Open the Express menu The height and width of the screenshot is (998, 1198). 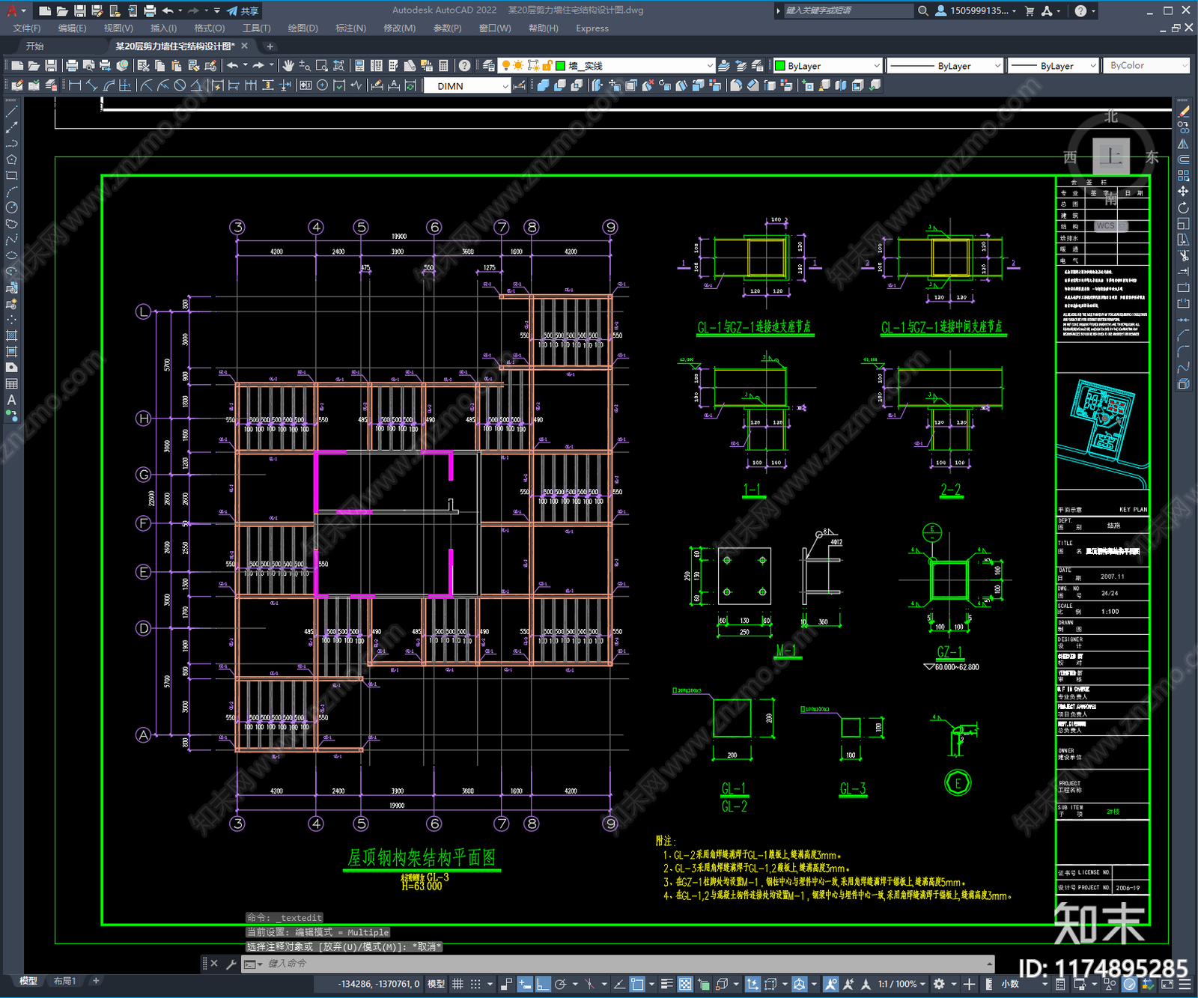pos(592,28)
